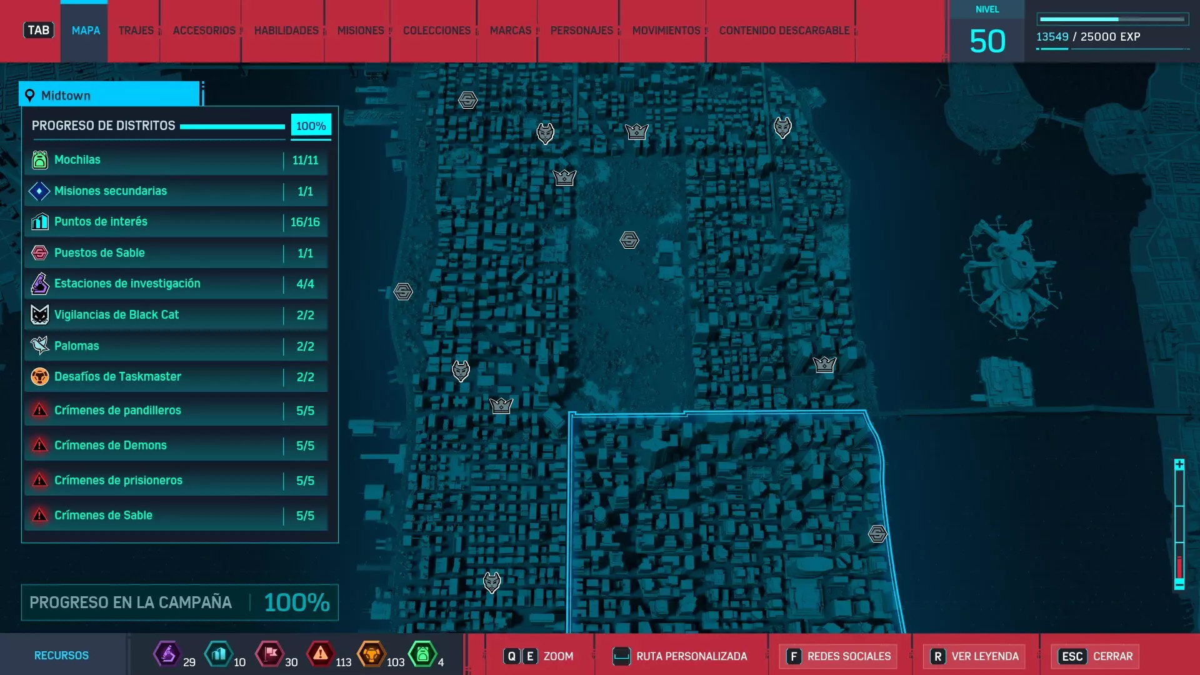Click the Cerrar button

1096,656
